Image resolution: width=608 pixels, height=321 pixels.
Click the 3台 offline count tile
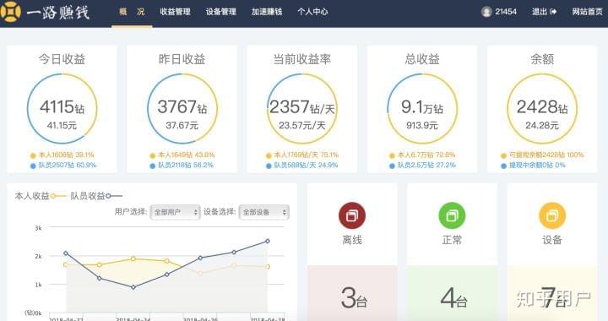(x=352, y=293)
